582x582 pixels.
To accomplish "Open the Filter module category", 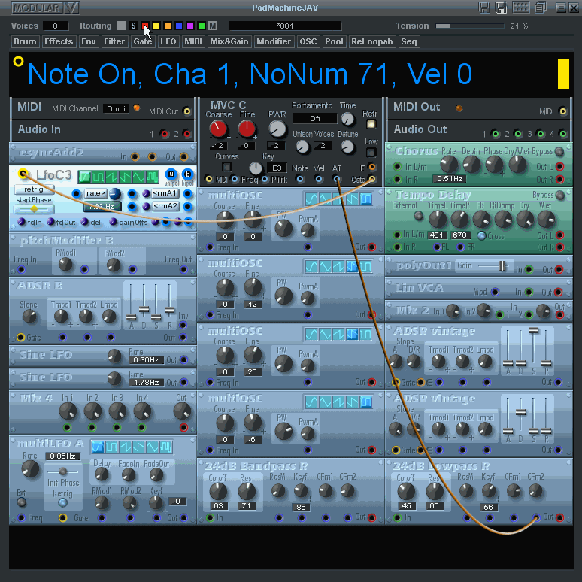I will [114, 41].
